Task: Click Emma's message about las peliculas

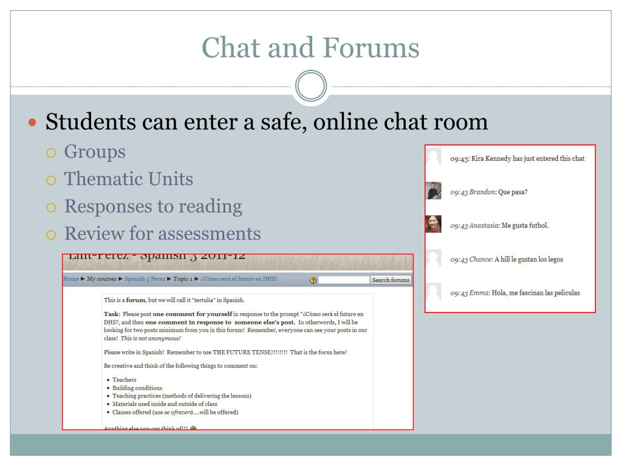Action: pyautogui.click(x=515, y=293)
